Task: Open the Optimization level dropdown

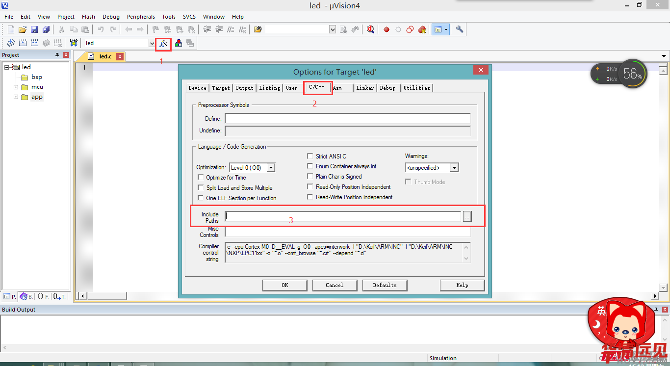Action: pyautogui.click(x=271, y=168)
